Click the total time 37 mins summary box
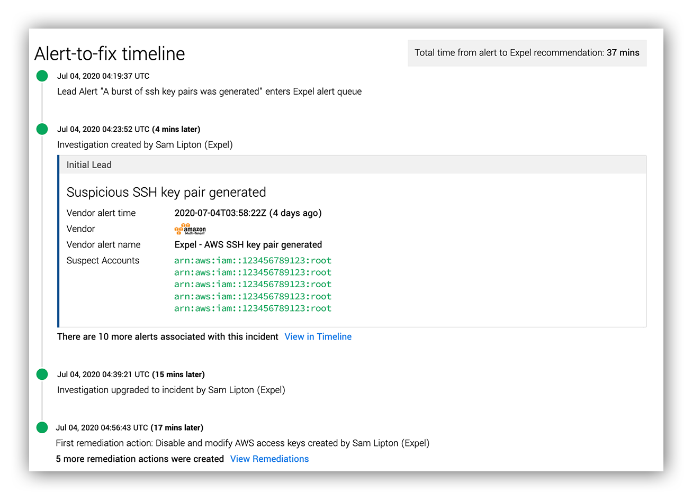The height and width of the screenshot is (502, 692). click(527, 53)
